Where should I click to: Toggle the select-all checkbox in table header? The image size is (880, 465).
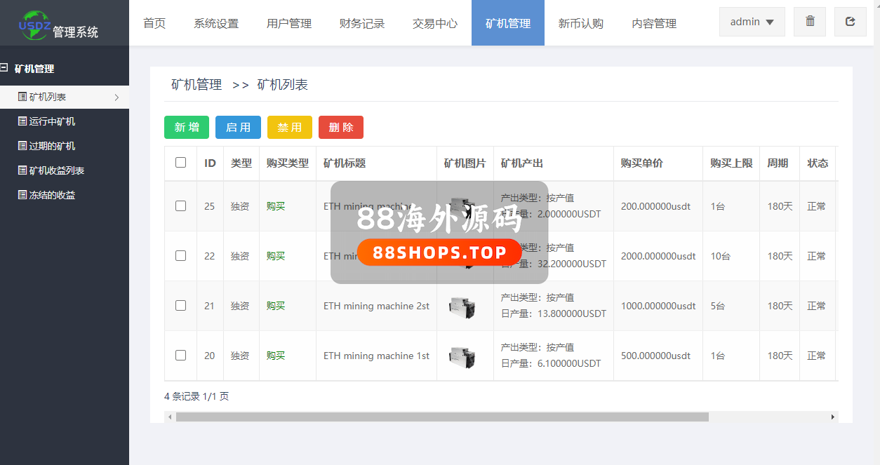tap(181, 163)
